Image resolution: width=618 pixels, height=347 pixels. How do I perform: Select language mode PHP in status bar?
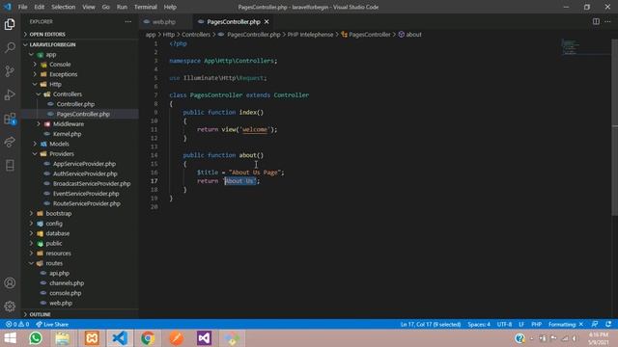pyautogui.click(x=537, y=324)
